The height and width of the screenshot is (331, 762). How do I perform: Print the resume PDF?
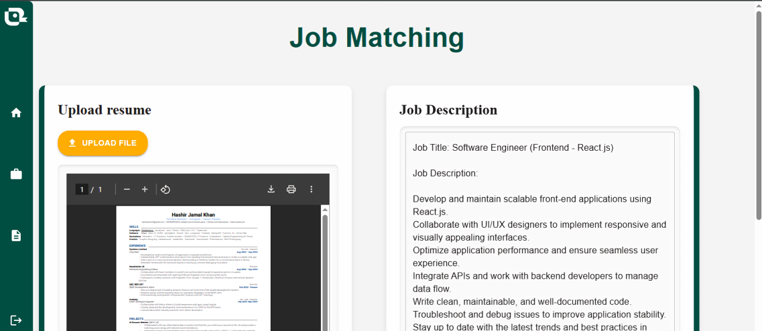[x=292, y=190]
